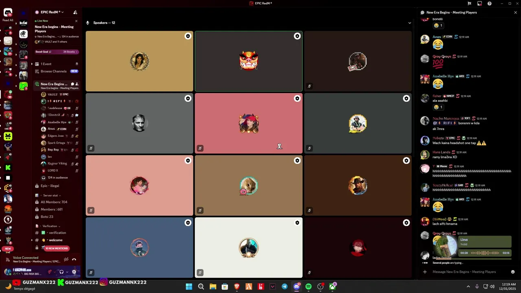Image resolution: width=521 pixels, height=293 pixels.
Task: Open Nacho Marcsqua's username in chat
Action: [x=446, y=118]
